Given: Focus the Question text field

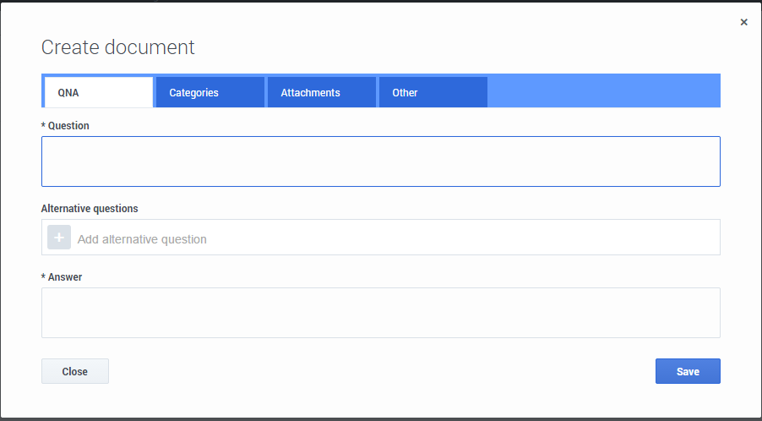Looking at the screenshot, I should coord(380,161).
